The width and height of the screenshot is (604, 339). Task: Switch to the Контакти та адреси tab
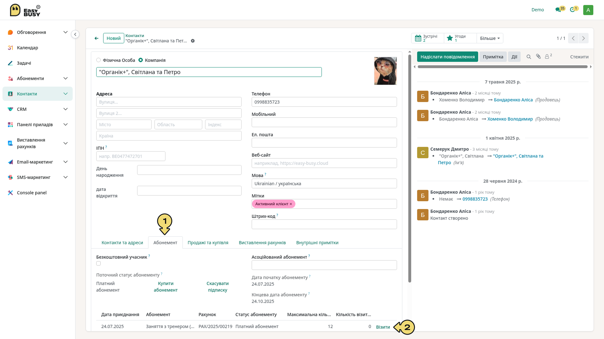pyautogui.click(x=122, y=243)
